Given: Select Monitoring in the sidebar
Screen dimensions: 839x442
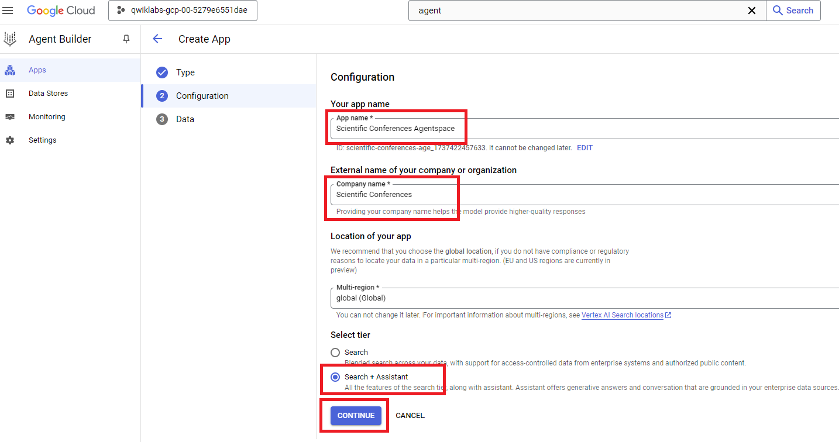Looking at the screenshot, I should tap(47, 116).
